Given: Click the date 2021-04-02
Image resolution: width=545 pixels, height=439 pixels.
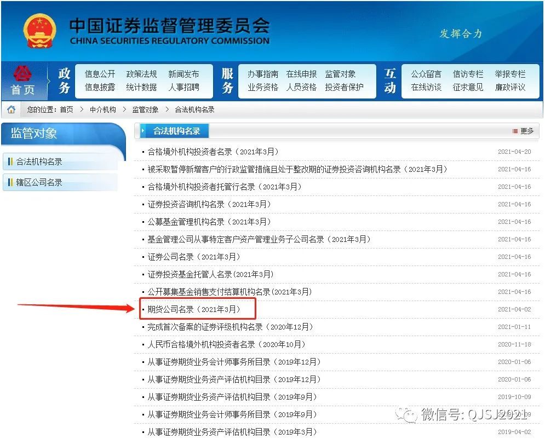Looking at the screenshot, I should (x=514, y=309).
